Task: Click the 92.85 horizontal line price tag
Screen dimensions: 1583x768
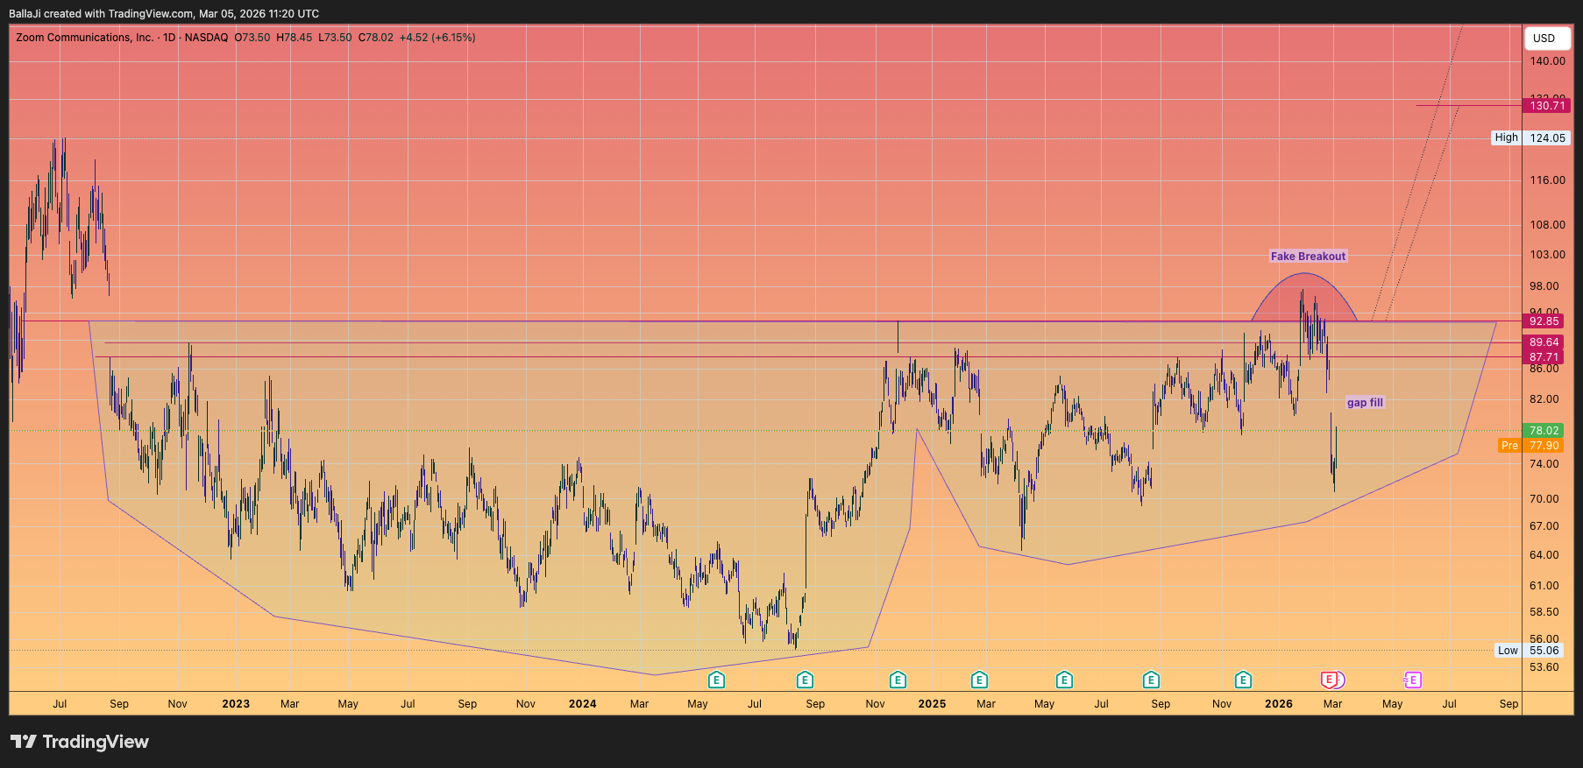Action: click(x=1544, y=321)
